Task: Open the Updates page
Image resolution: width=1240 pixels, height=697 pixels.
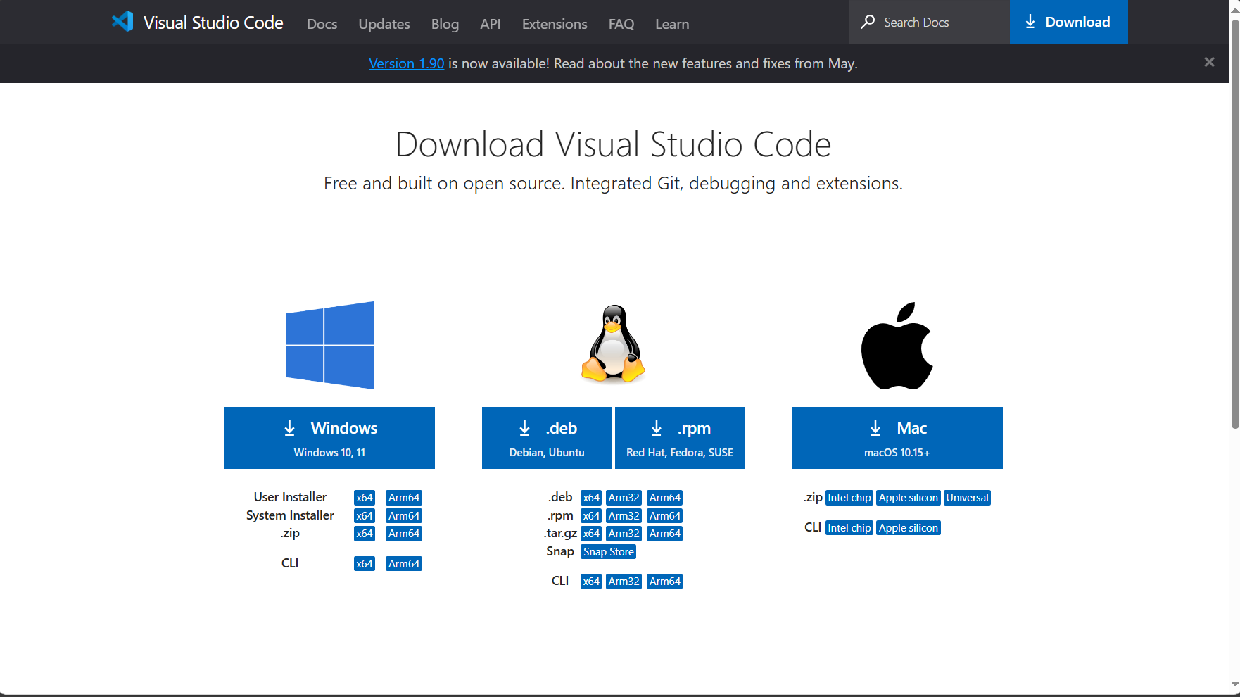Action: coord(384,23)
